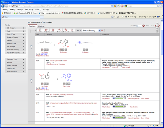The image size is (164, 128).
Task: Open the 表示(V) menu
Action: pos(20,10)
